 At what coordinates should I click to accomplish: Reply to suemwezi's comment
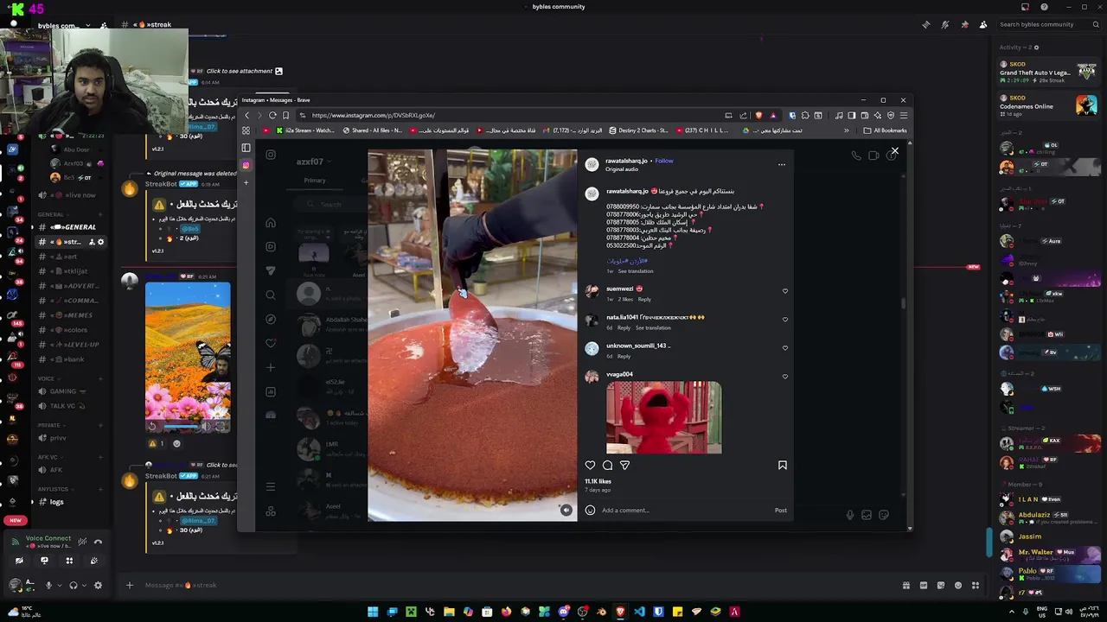pos(644,299)
